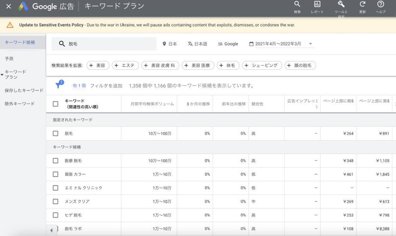Image resolution: width=396 pixels, height=236 pixels.
Task: Click the 更新 refresh icon
Action: (x=362, y=7)
